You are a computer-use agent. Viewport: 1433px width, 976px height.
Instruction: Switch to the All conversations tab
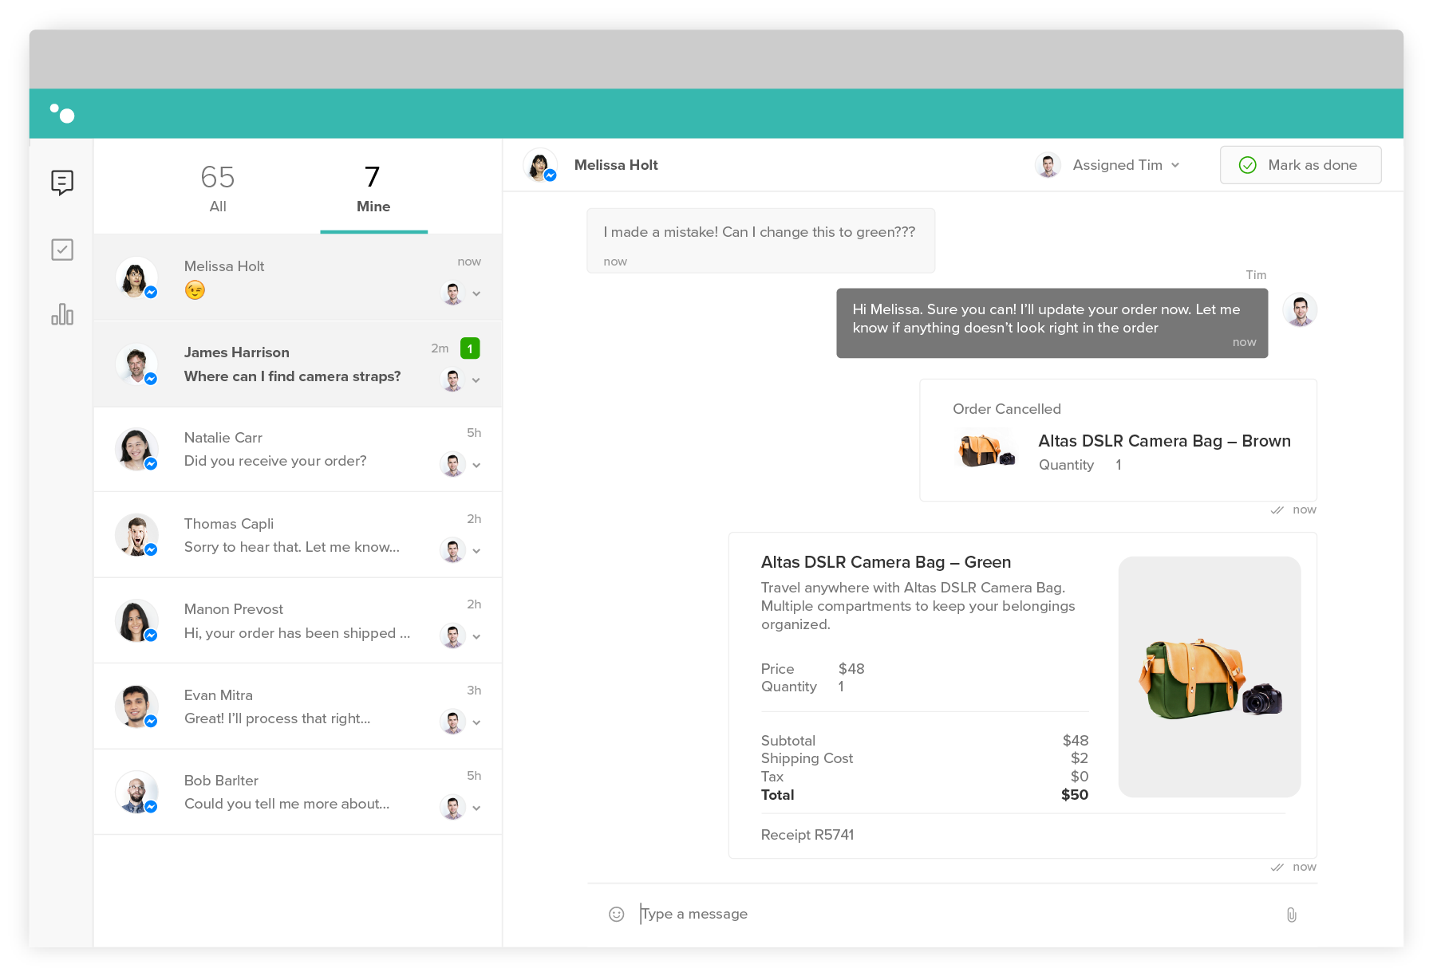[x=218, y=188]
